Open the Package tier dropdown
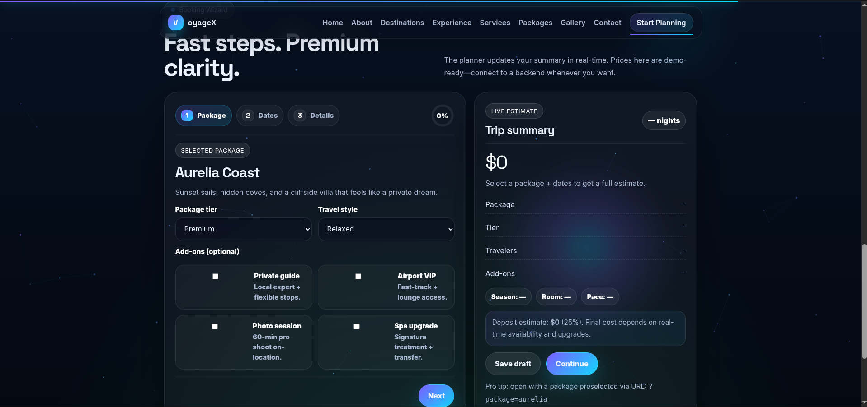This screenshot has height=407, width=867. tap(243, 229)
